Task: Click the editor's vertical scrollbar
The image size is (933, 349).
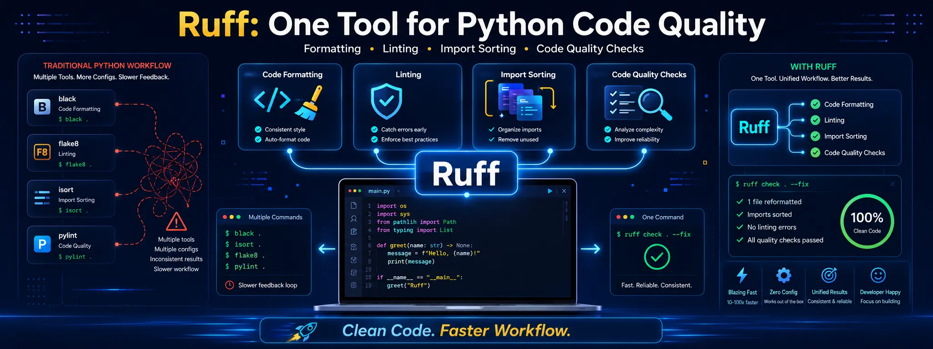Action: [566, 211]
